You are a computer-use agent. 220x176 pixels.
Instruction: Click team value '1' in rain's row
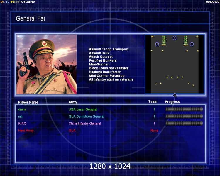(154, 116)
